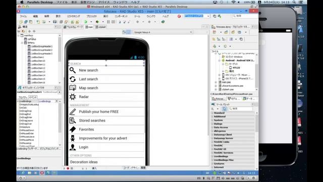Click the dropdown arrow next to the Run button
The width and height of the screenshot is (323, 182).
click(x=91, y=22)
